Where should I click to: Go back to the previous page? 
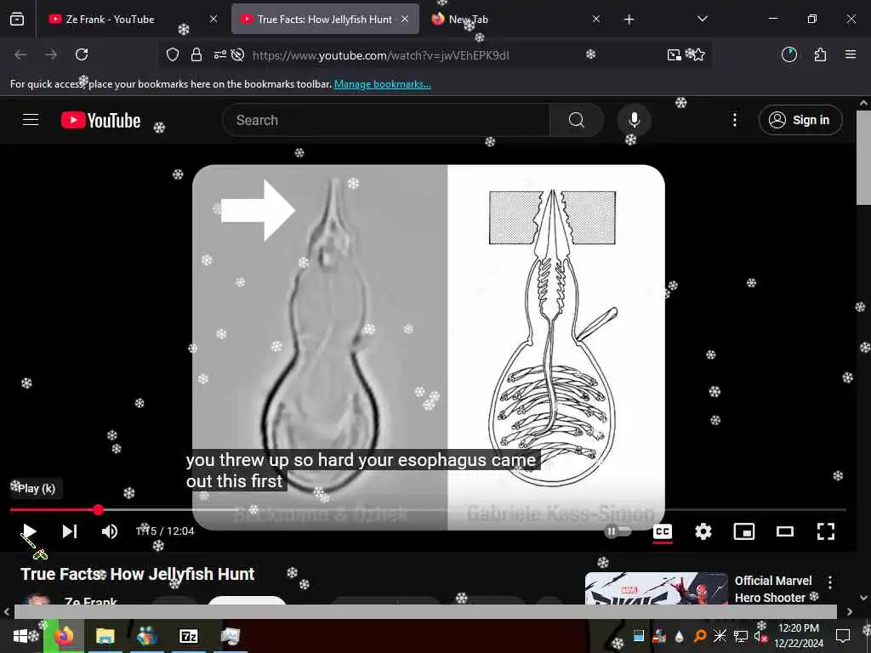[x=20, y=54]
